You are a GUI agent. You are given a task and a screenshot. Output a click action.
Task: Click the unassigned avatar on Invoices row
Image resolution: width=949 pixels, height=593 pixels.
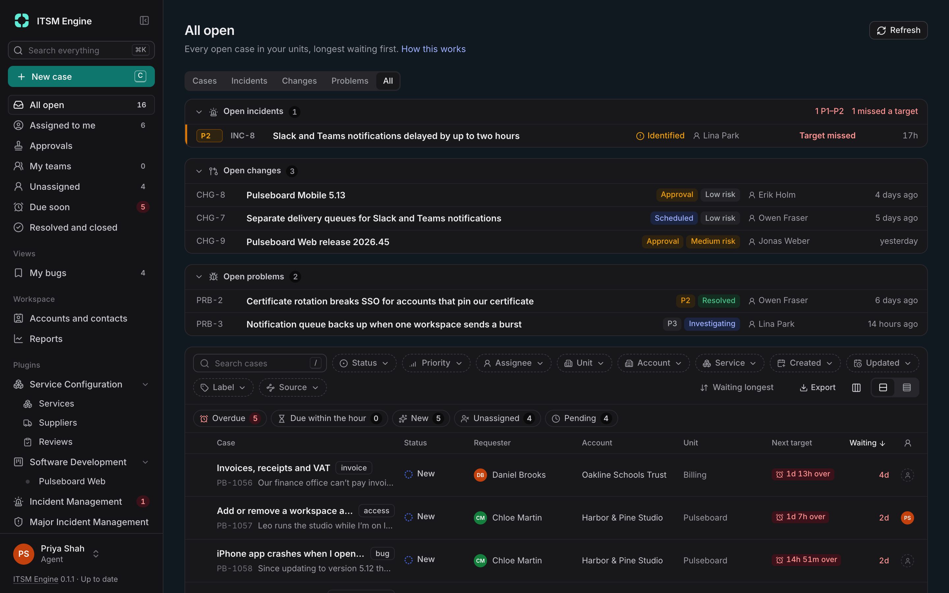point(907,475)
